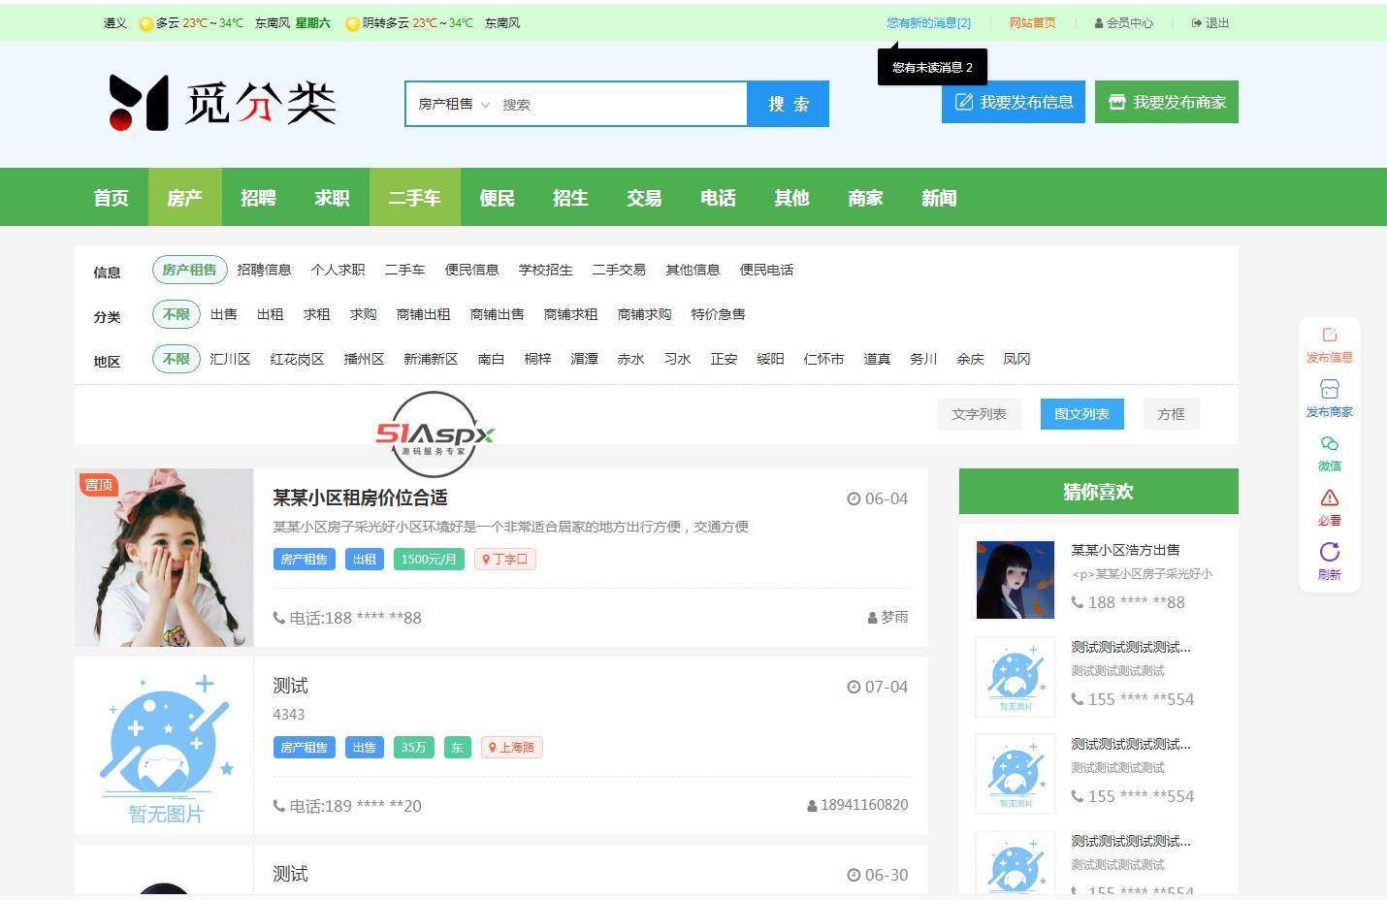1387x900 pixels.
Task: Switch to 图文列表 view
Action: pyautogui.click(x=1082, y=414)
